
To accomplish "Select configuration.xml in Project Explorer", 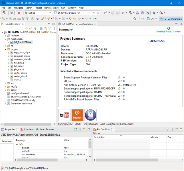I will [x=20, y=93].
